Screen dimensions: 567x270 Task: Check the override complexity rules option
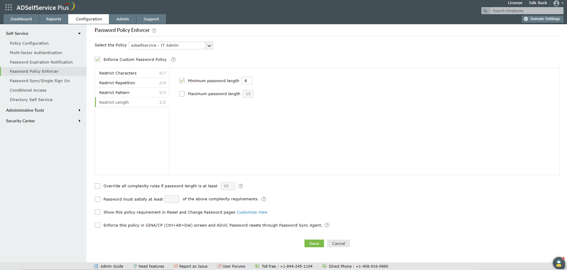click(97, 186)
